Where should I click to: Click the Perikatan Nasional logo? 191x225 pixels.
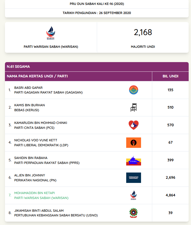(133, 178)
